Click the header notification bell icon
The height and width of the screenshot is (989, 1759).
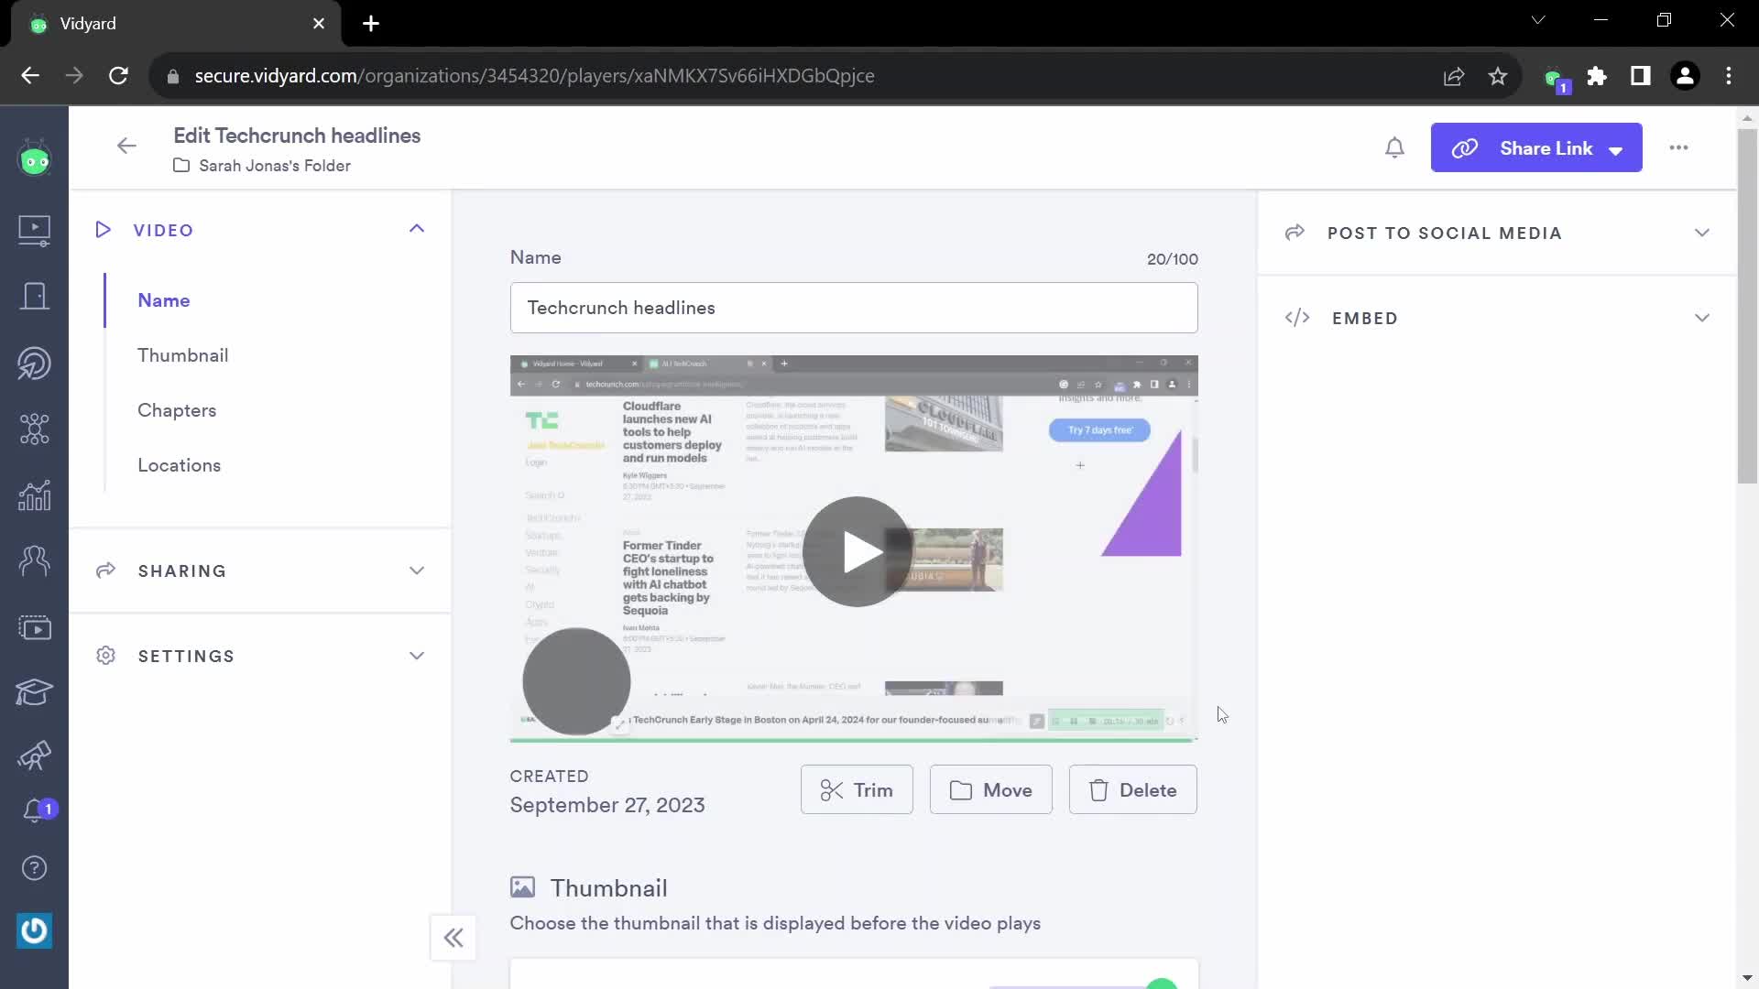[1394, 147]
